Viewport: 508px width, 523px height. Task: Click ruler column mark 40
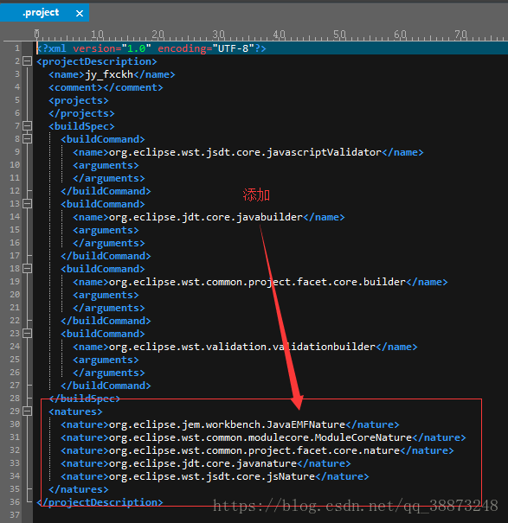pyautogui.click(x=279, y=35)
